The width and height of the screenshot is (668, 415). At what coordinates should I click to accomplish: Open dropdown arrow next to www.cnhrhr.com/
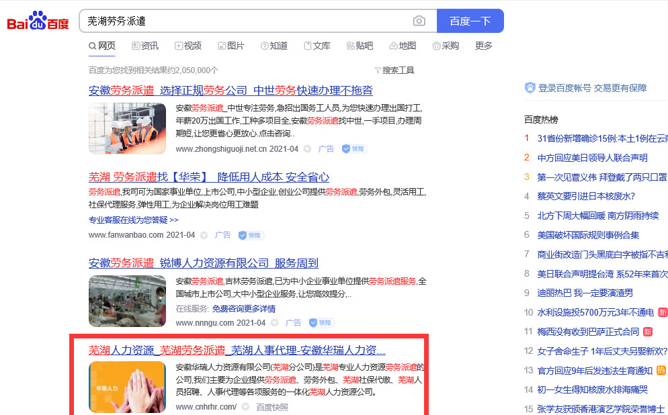point(245,407)
